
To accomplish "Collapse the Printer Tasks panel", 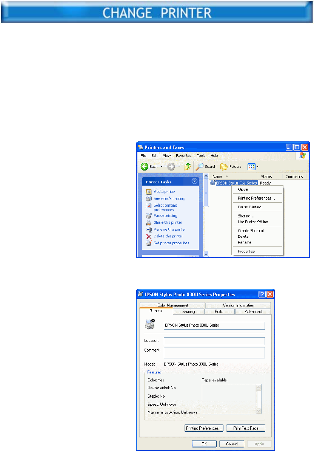I will [x=194, y=181].
